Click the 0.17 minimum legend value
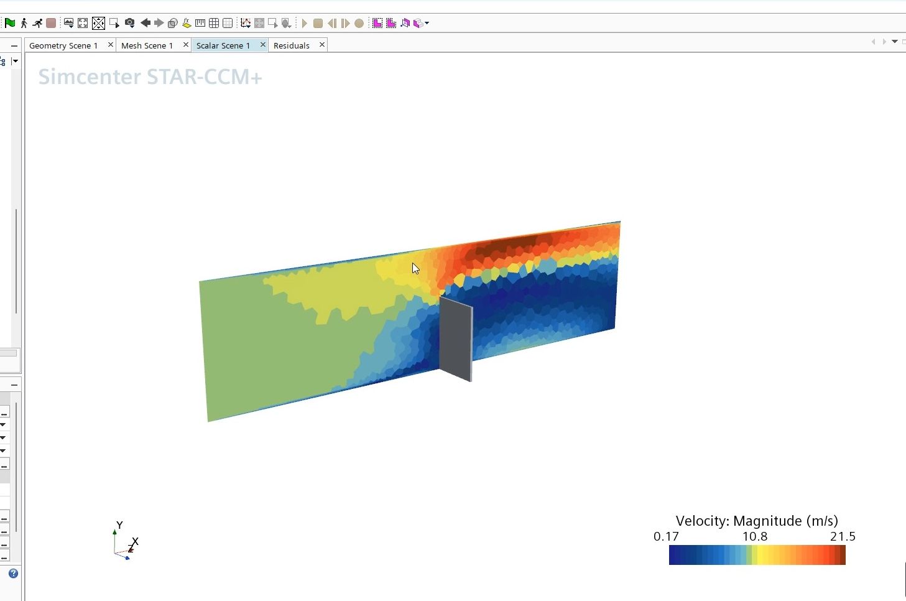The width and height of the screenshot is (906, 601). [666, 536]
